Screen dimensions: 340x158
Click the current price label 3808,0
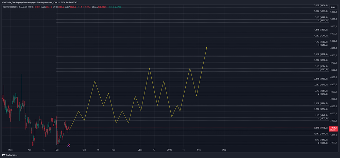(x=333, y=129)
